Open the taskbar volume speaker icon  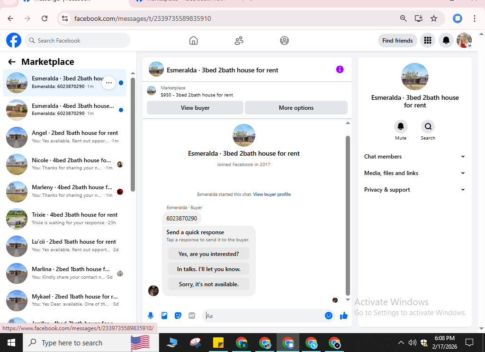(x=412, y=343)
